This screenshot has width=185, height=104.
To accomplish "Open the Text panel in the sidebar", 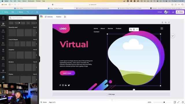I will 3,37.
